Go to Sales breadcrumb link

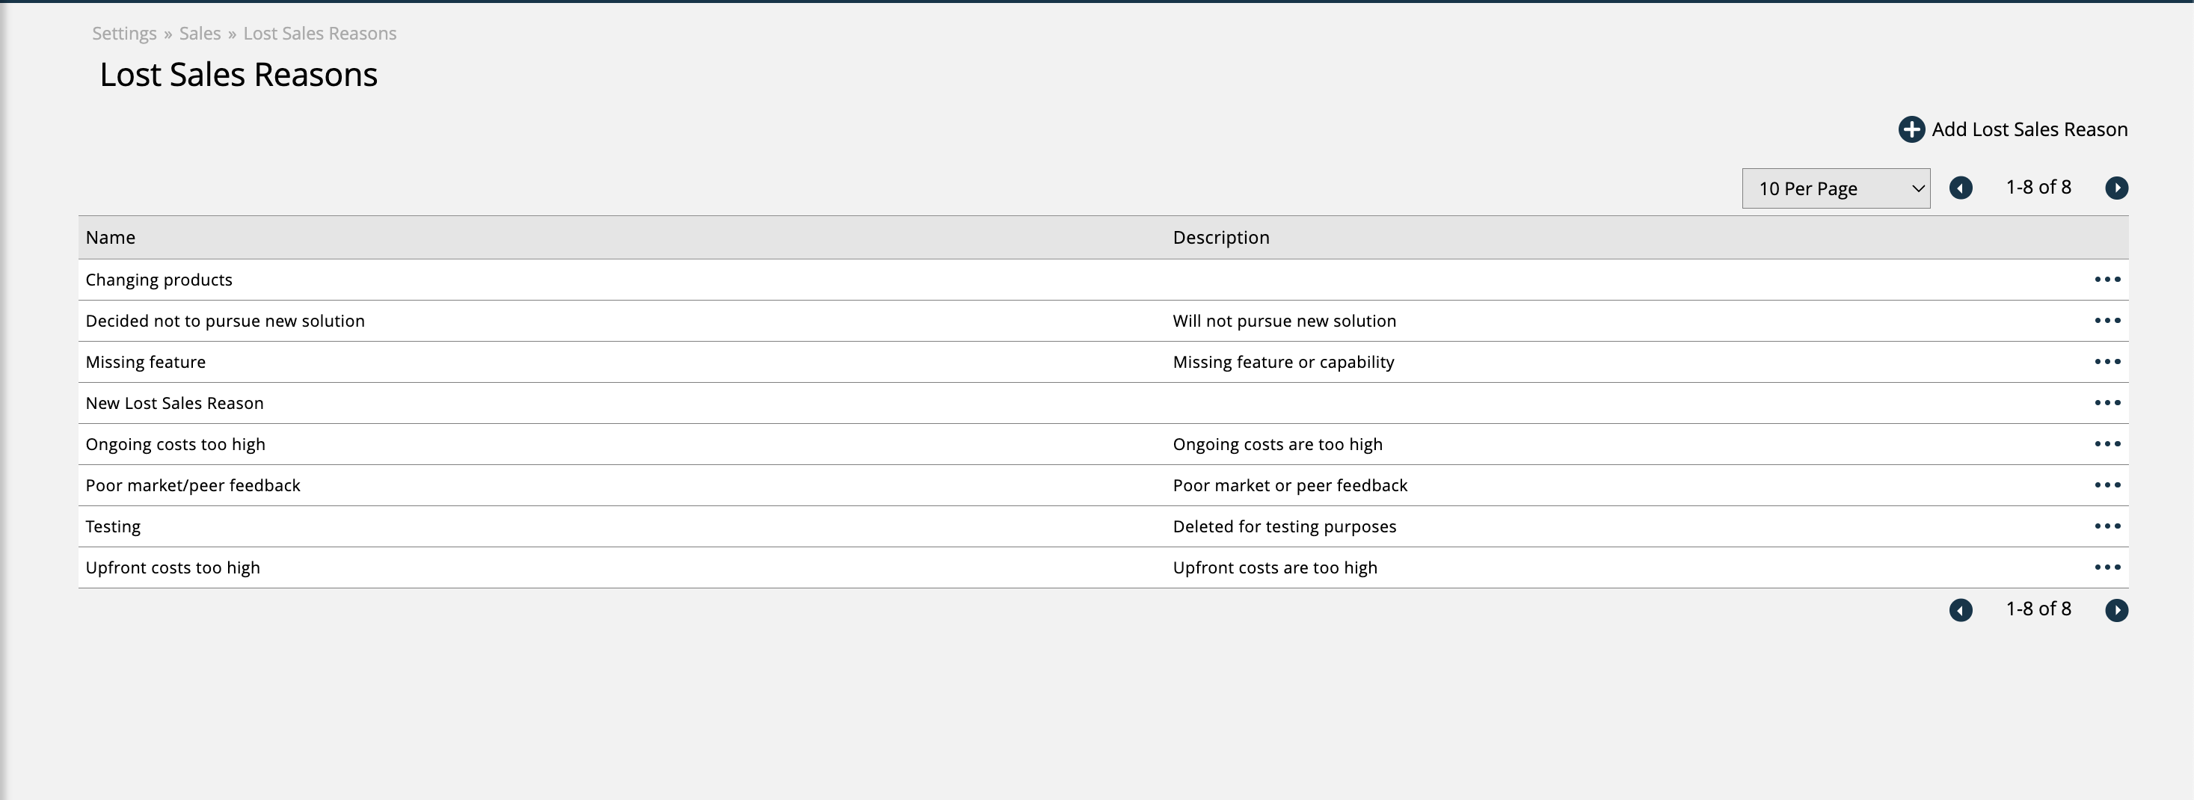pos(200,33)
